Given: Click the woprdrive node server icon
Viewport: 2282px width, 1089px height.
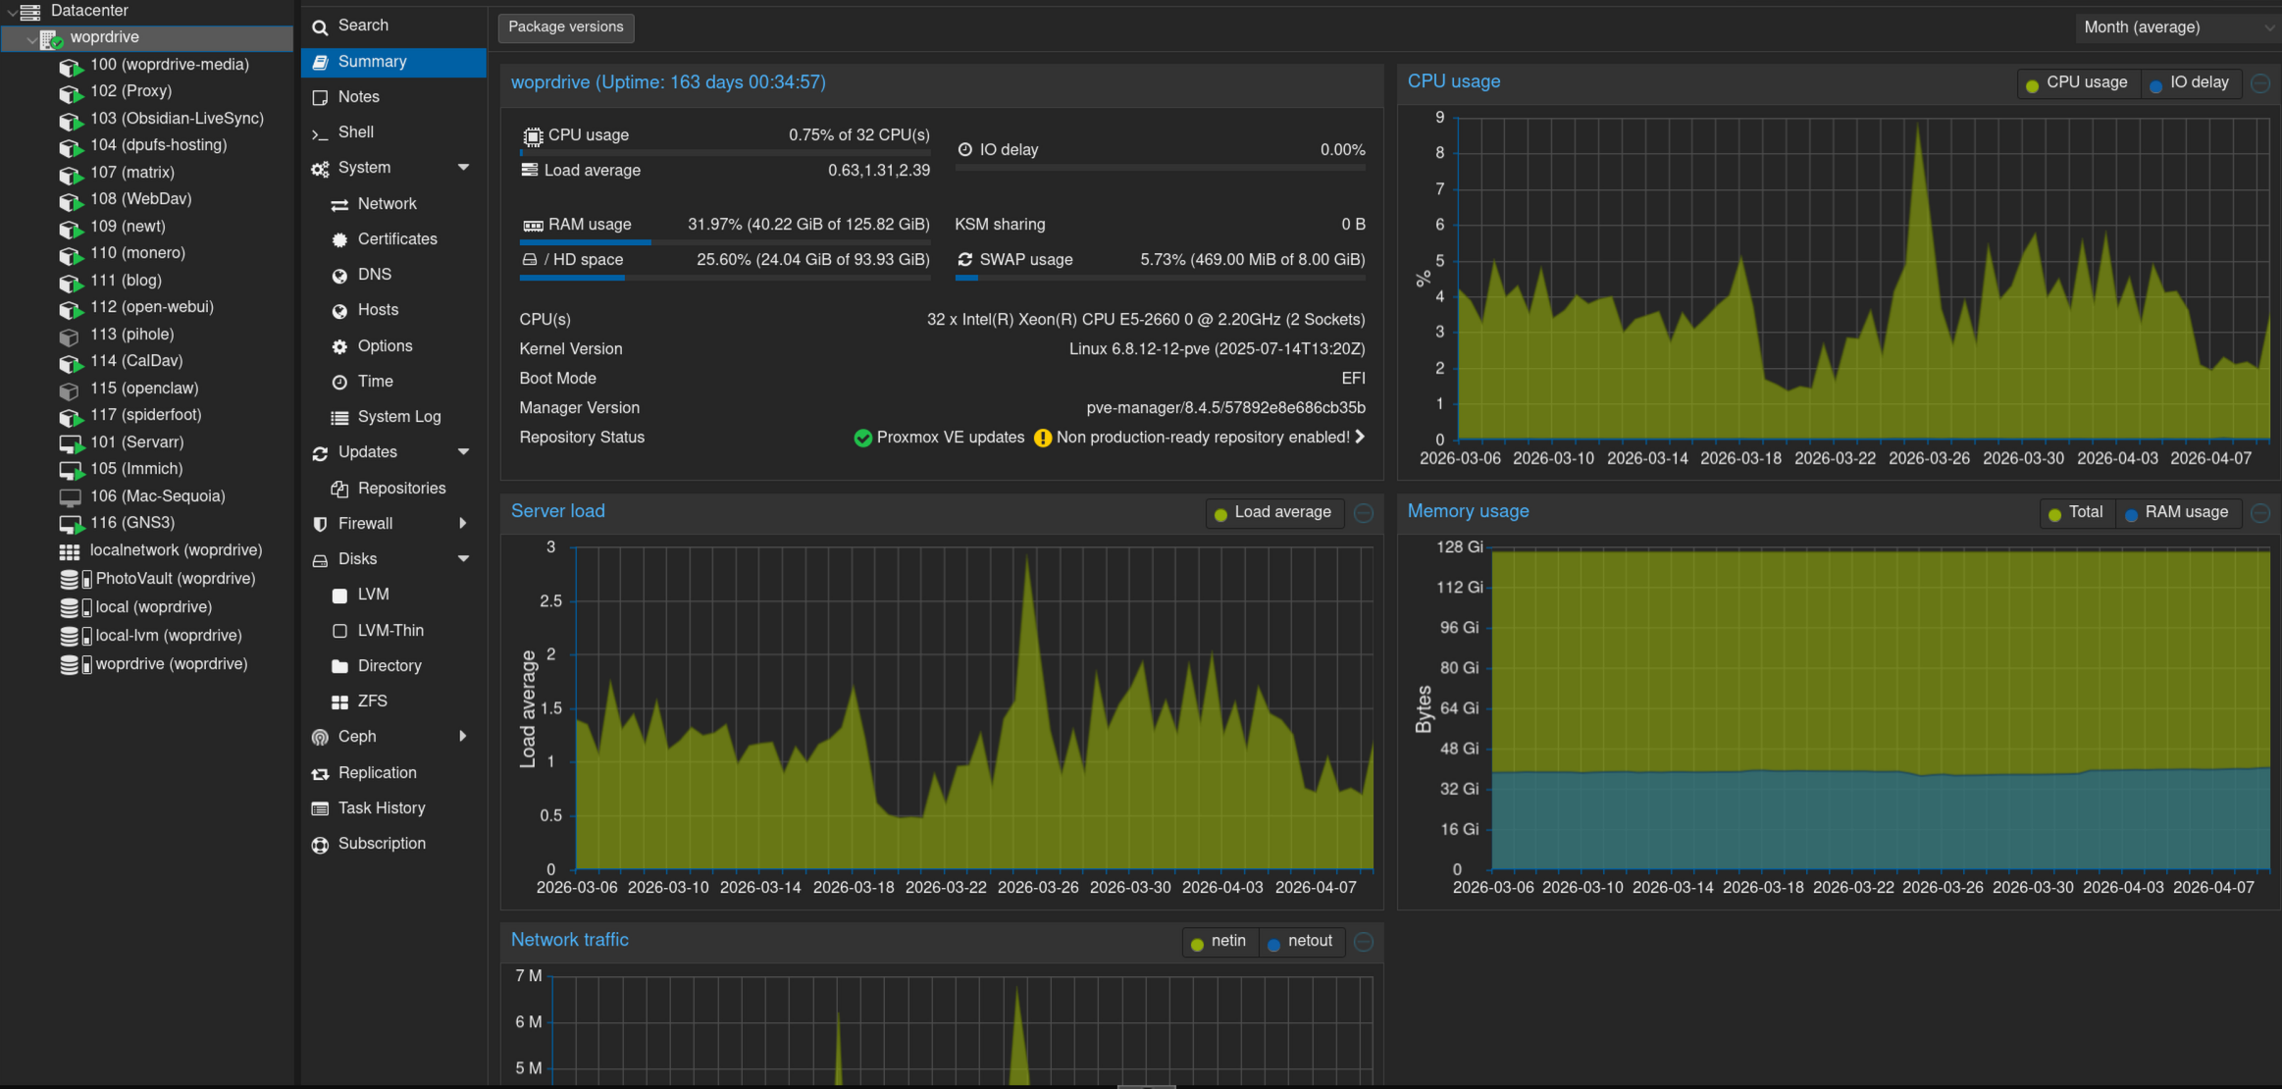Looking at the screenshot, I should pyautogui.click(x=51, y=38).
